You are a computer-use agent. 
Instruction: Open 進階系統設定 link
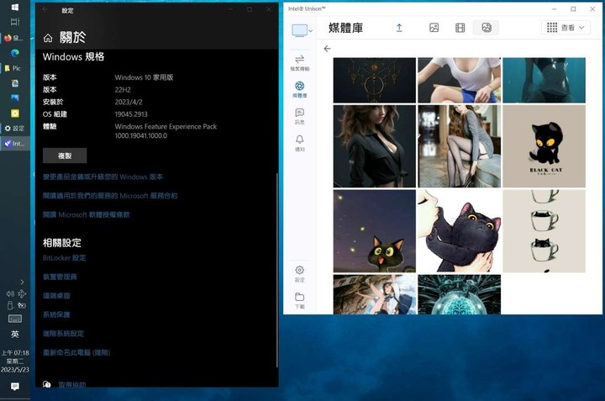(63, 334)
